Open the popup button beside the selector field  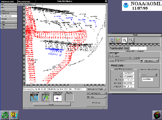151,61
